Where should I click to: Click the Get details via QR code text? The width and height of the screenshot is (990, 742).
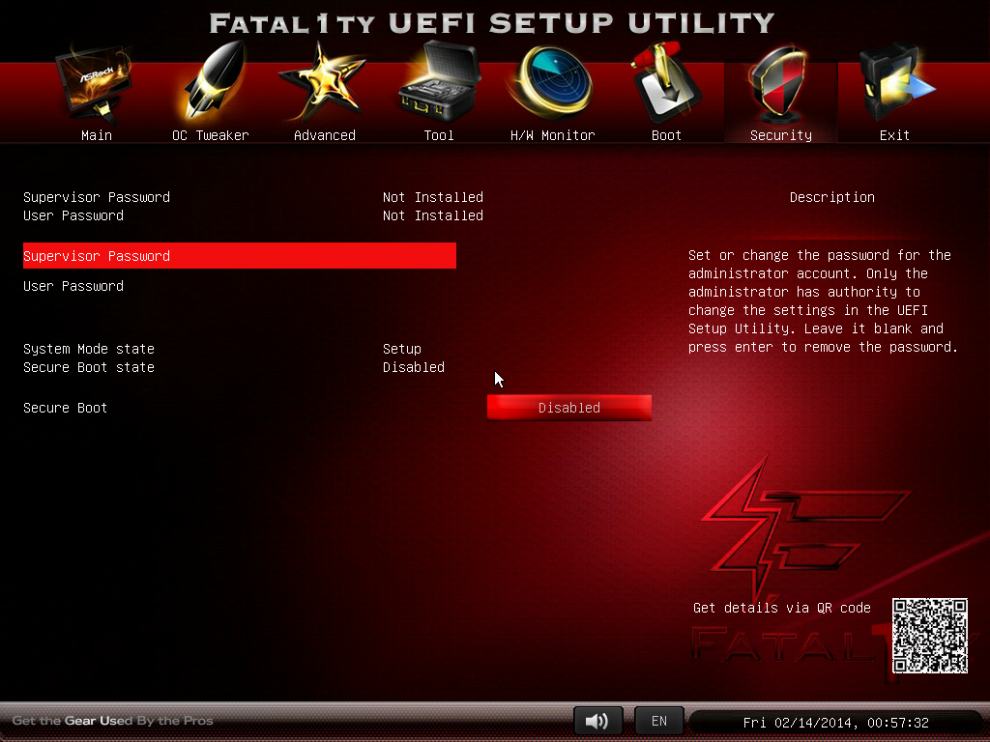pos(781,608)
